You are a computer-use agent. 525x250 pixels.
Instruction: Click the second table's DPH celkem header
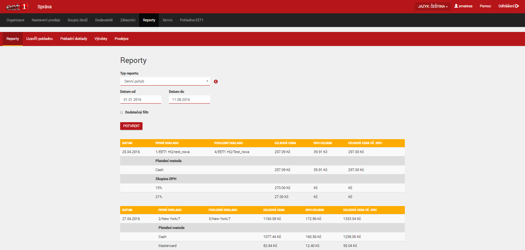click(315, 210)
